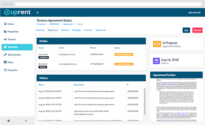205x125 pixels.
Task: Open Tasks in the sidebar
Action: click(x=10, y=62)
